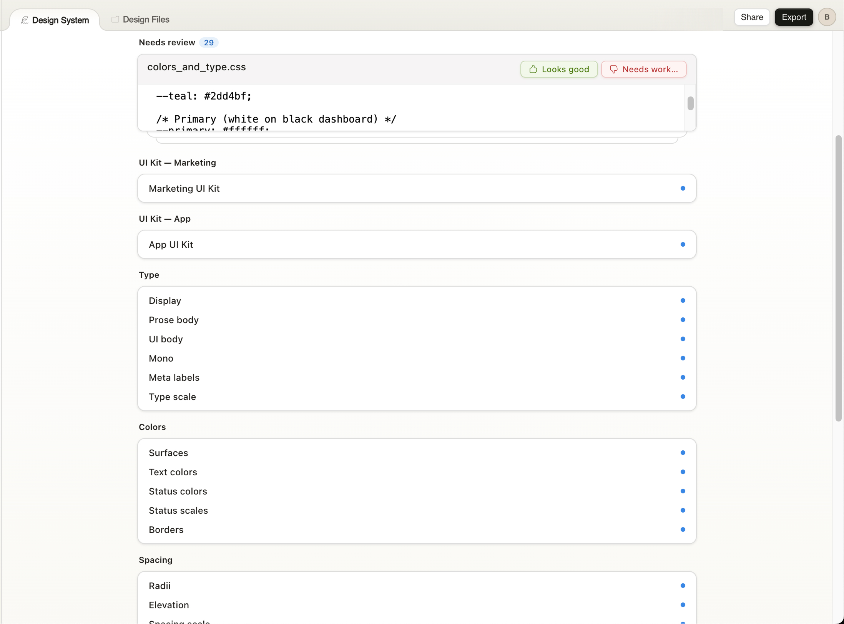The width and height of the screenshot is (844, 624).
Task: Select the Status scales item
Action: click(417, 510)
